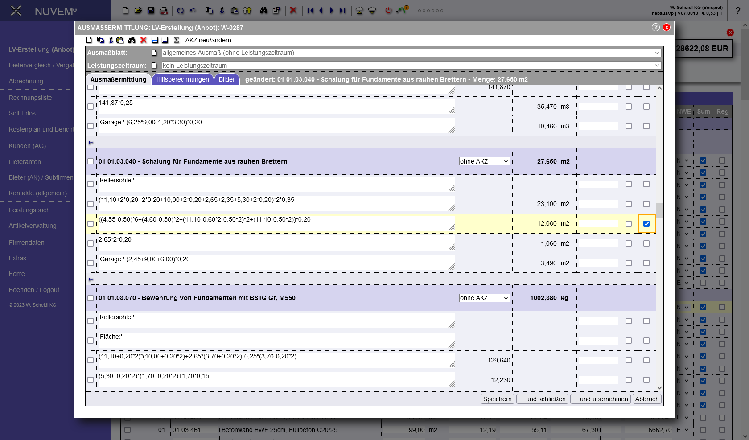The height and width of the screenshot is (440, 749).
Task: Switch to the Bilder tab
Action: point(227,79)
